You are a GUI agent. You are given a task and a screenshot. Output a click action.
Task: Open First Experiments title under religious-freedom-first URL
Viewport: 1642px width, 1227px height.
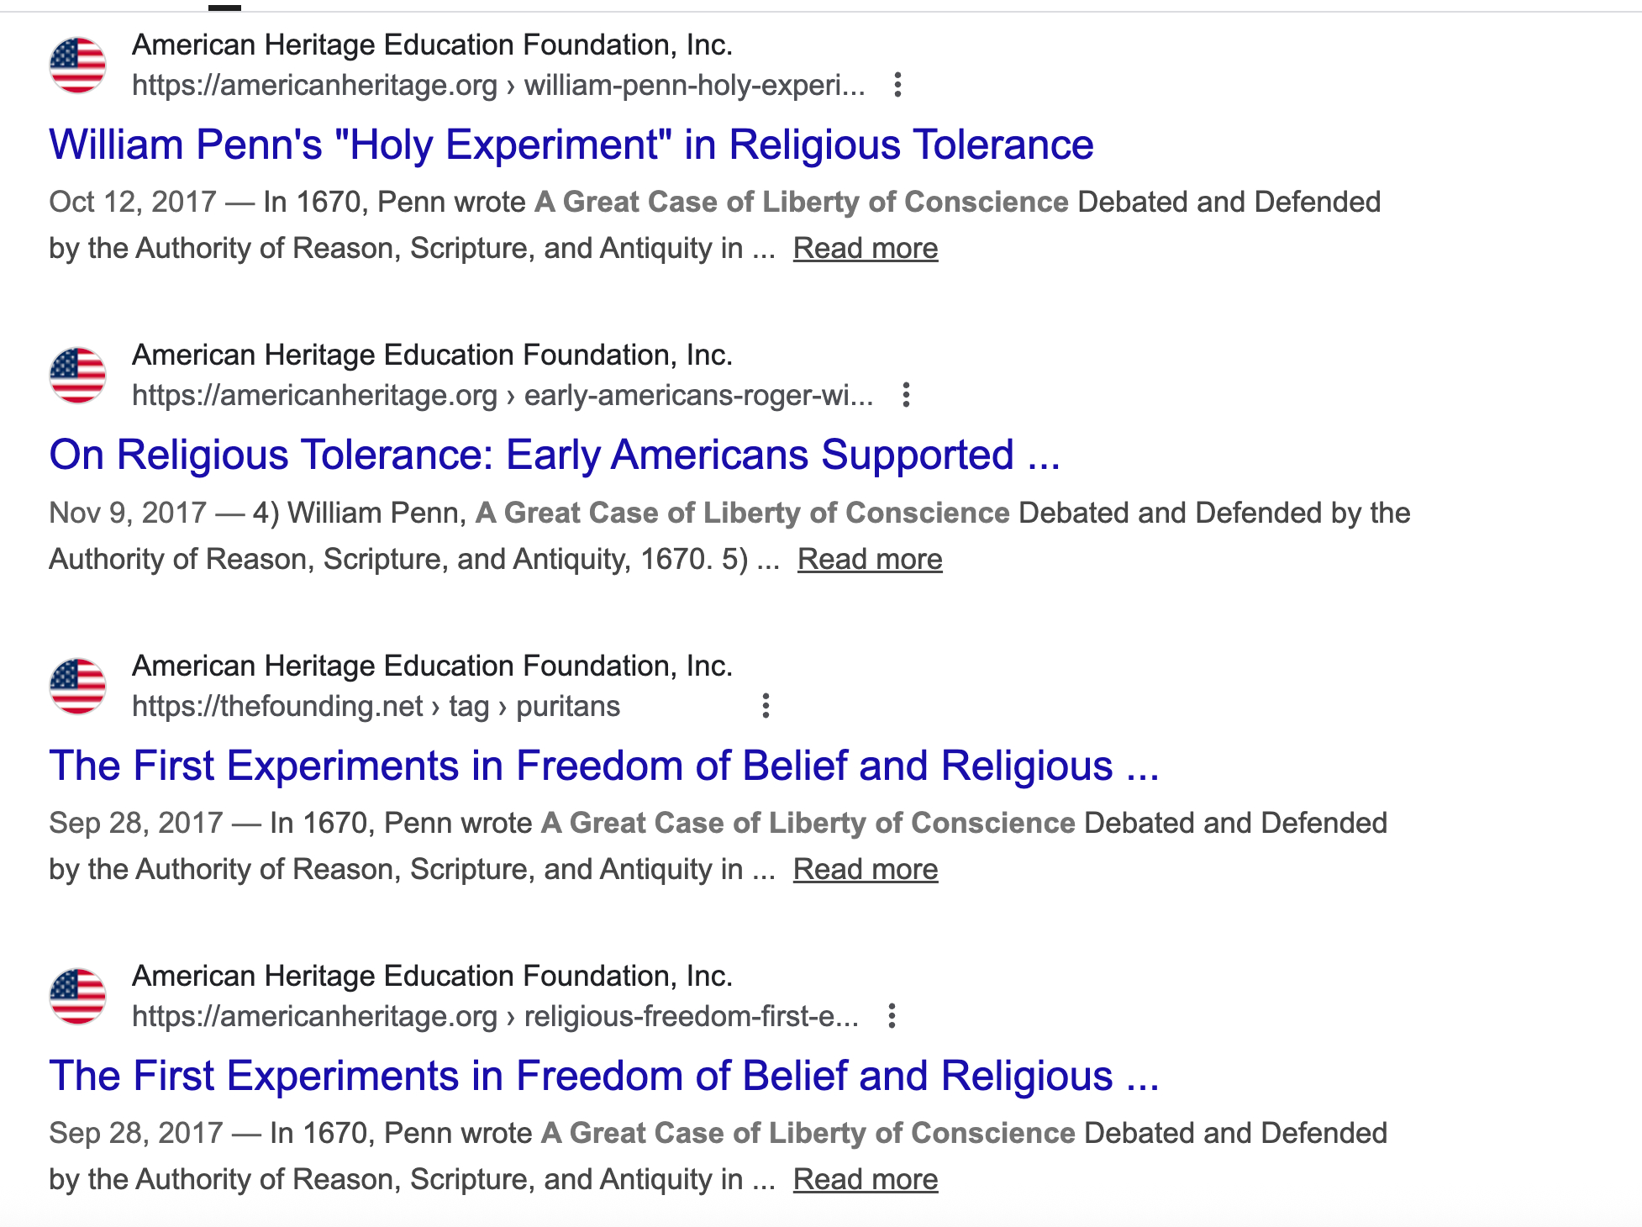pyautogui.click(x=603, y=1076)
